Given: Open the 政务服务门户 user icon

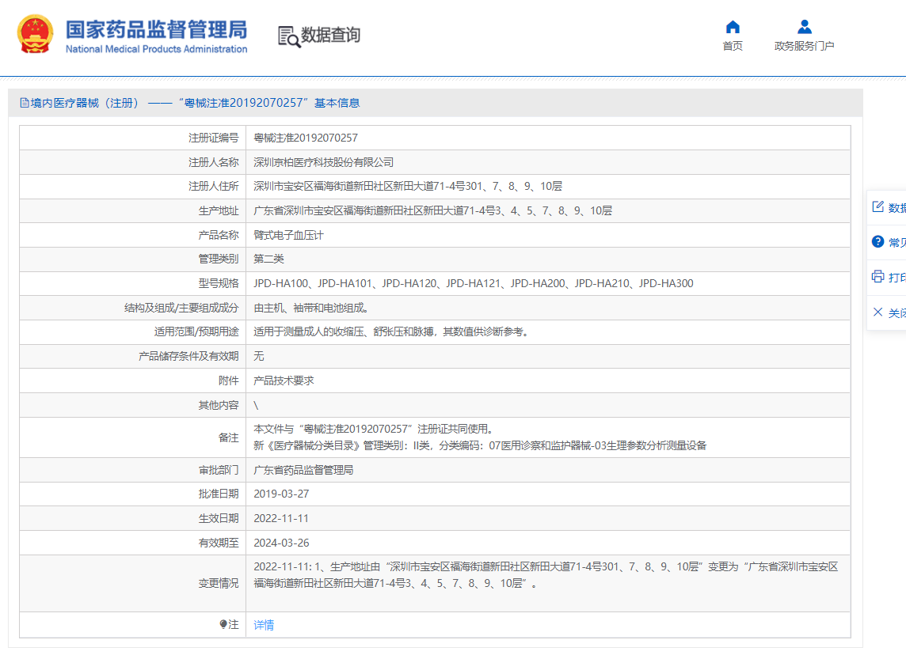Looking at the screenshot, I should [805, 27].
